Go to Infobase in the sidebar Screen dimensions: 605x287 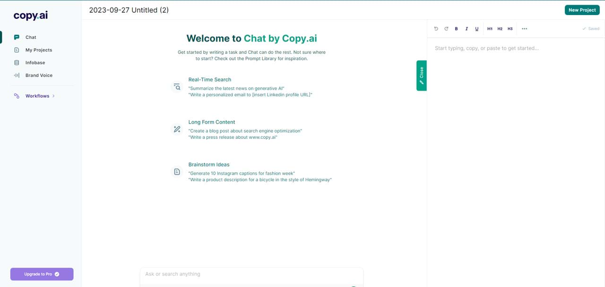[x=35, y=63]
